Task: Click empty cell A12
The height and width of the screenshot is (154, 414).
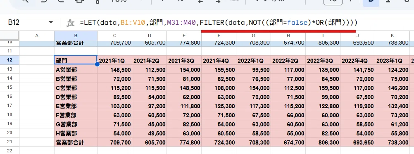Action: (37, 60)
